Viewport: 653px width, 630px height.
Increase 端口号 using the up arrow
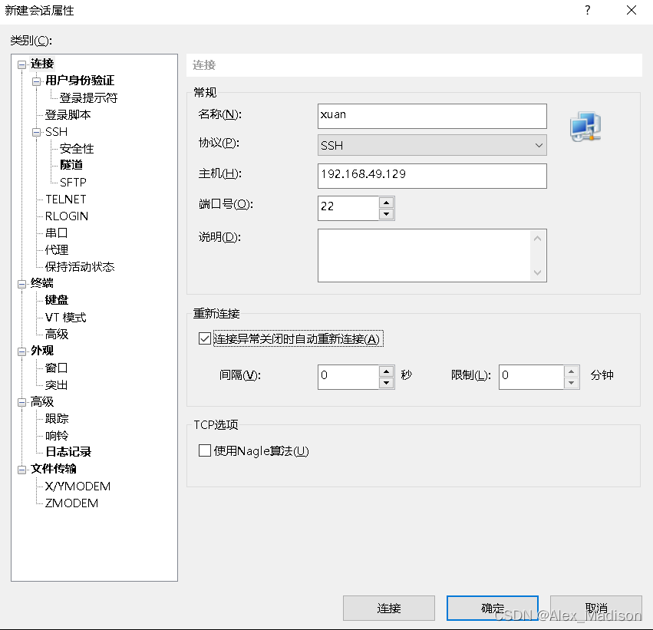tap(387, 203)
